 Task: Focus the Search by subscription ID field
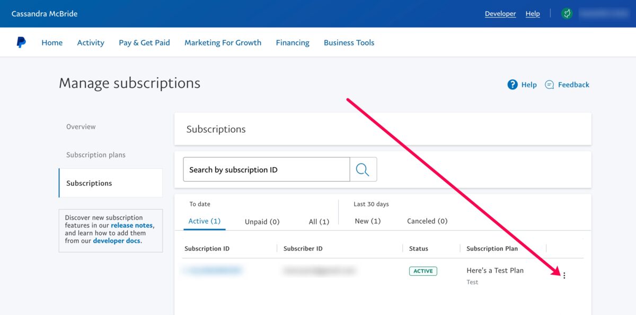pos(267,169)
